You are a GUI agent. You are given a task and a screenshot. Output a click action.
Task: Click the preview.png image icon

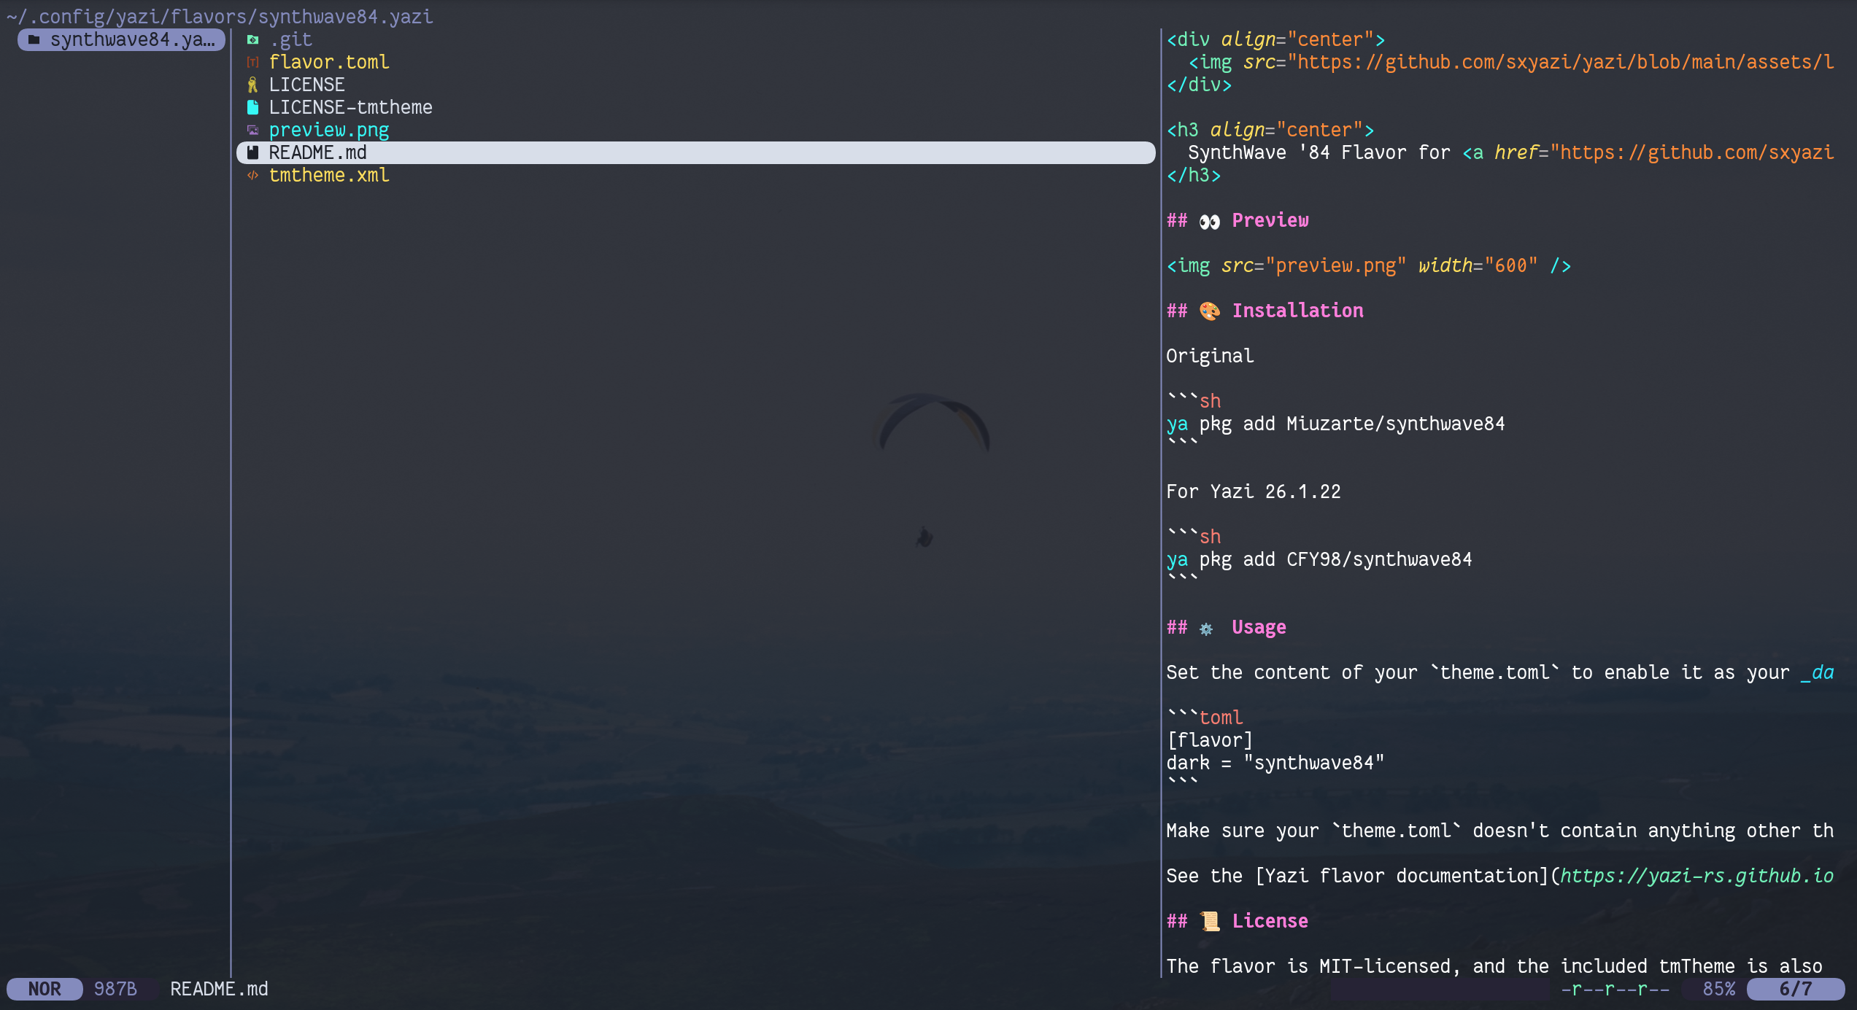(x=252, y=130)
